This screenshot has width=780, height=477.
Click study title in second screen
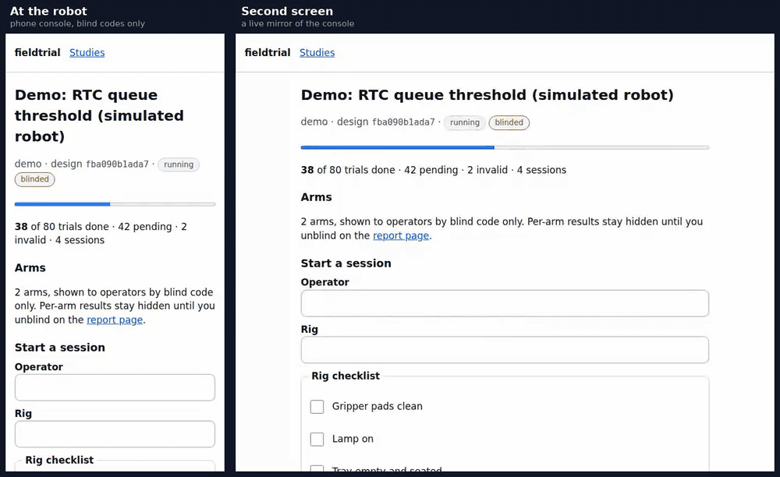click(487, 95)
